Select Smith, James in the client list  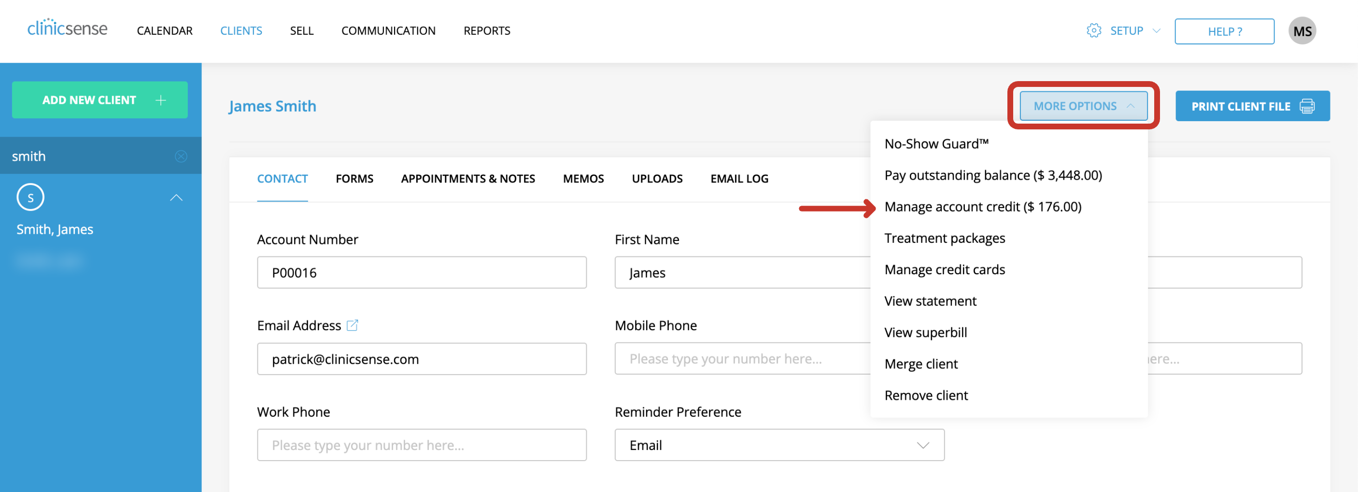[54, 229]
